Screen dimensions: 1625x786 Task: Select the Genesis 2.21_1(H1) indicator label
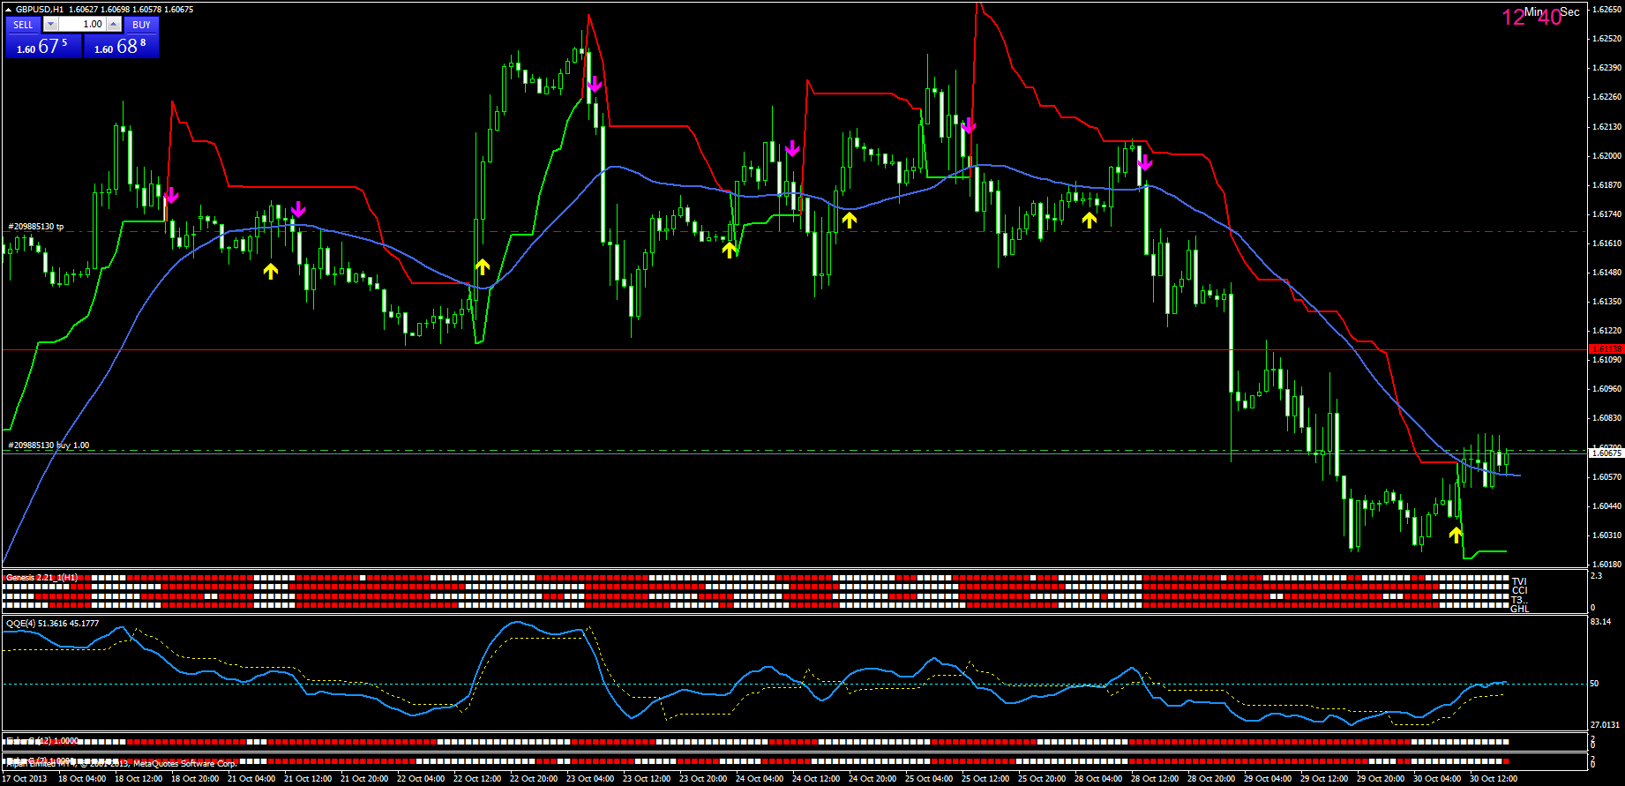[x=41, y=578]
